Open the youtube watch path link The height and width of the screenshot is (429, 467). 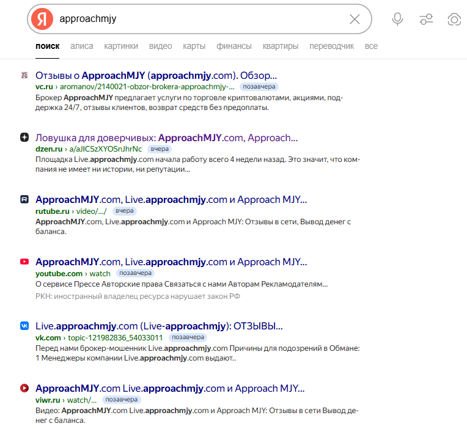[100, 273]
